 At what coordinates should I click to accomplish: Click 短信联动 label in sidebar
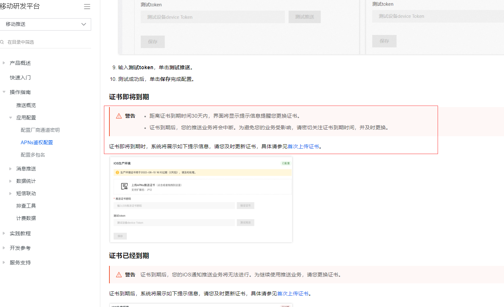tap(26, 193)
